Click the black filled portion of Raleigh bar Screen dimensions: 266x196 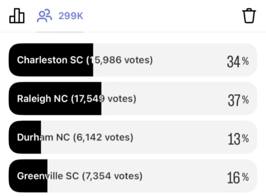click(x=55, y=99)
